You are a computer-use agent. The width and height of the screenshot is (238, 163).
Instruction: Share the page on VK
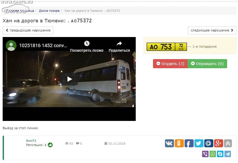(x=169, y=143)
